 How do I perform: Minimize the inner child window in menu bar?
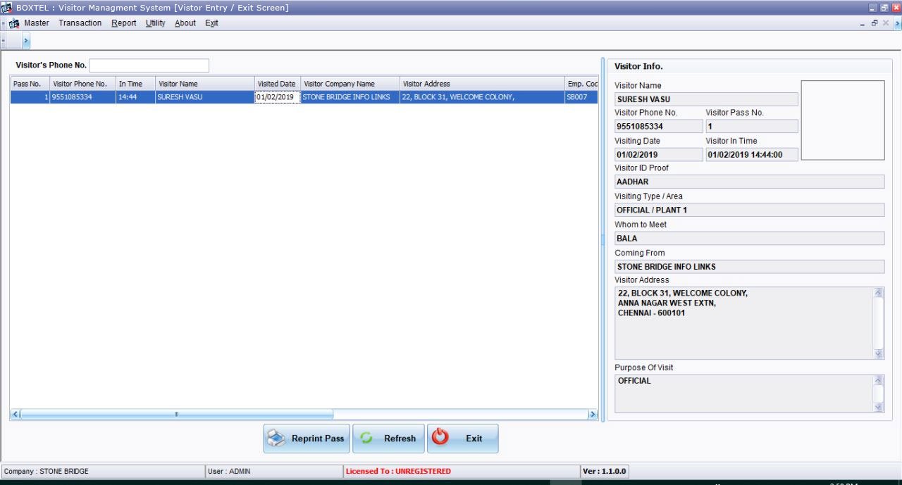863,23
